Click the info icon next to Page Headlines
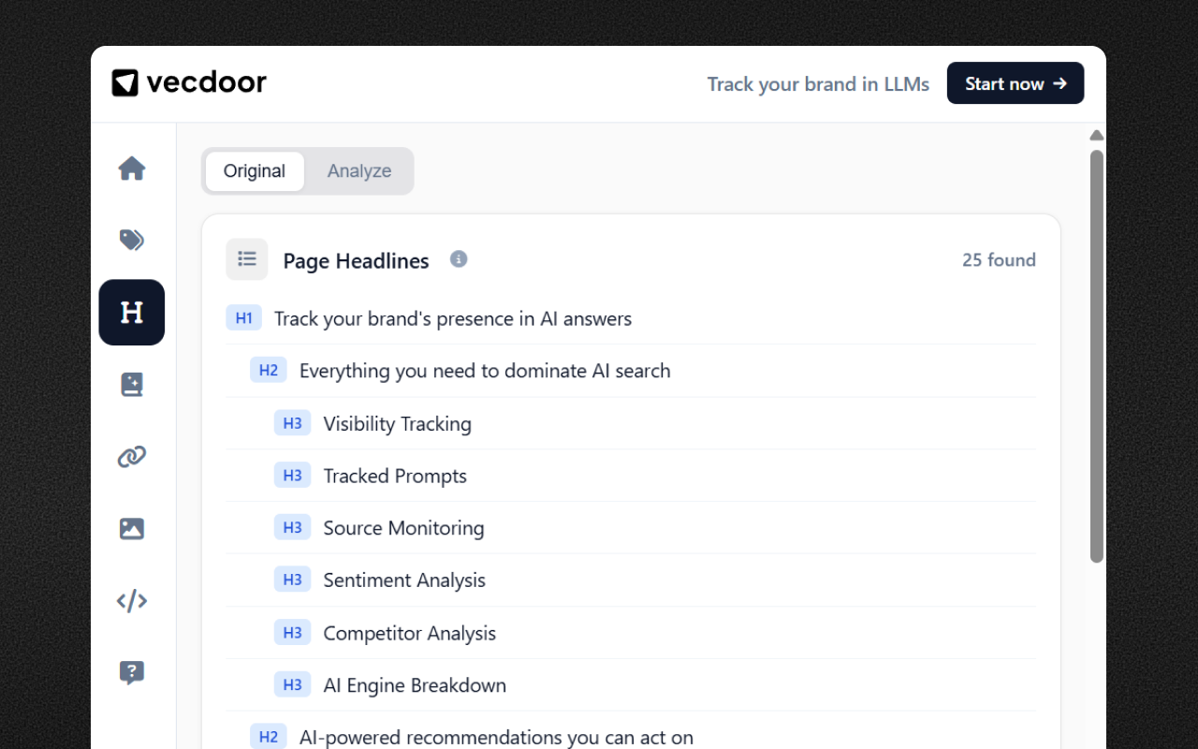 pyautogui.click(x=458, y=258)
